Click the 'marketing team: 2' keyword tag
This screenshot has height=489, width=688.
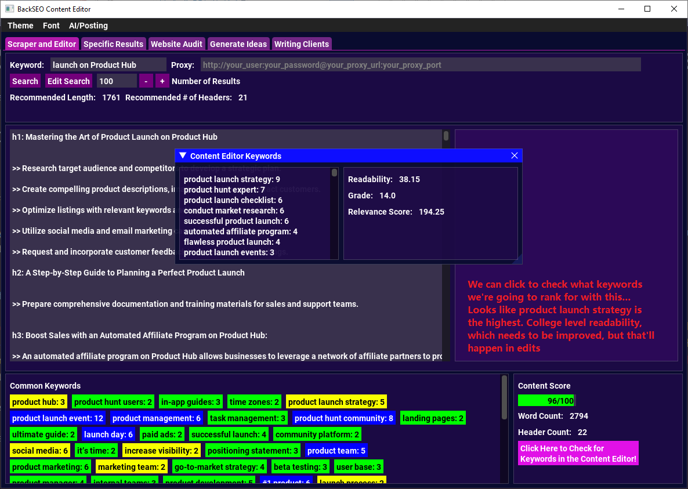point(132,466)
